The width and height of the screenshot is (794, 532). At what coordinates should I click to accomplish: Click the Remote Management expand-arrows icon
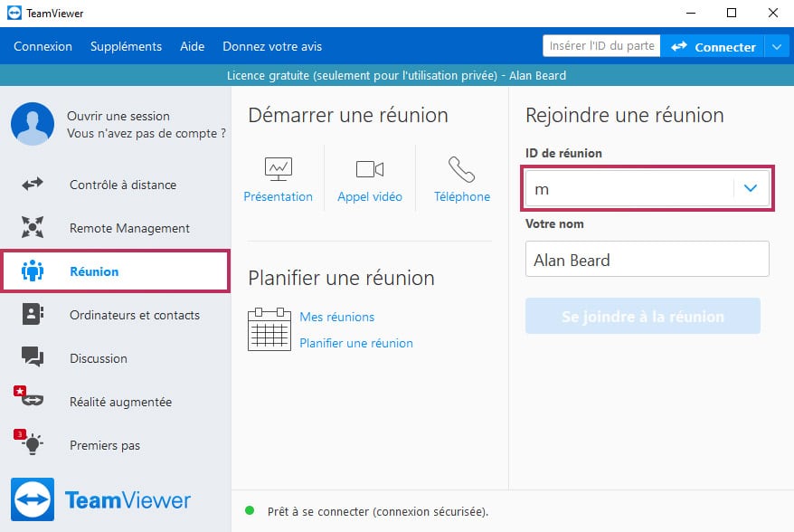pos(33,227)
